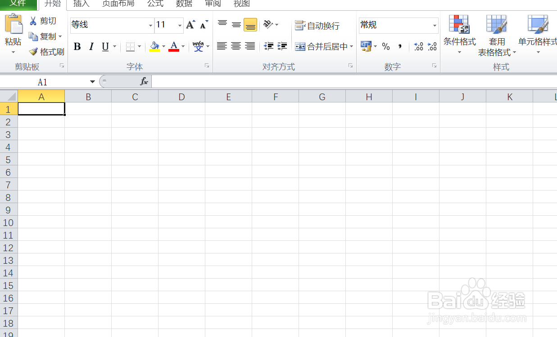Screen dimensions: 557x337
Task: Apply percent style to selection
Action: 386,46
